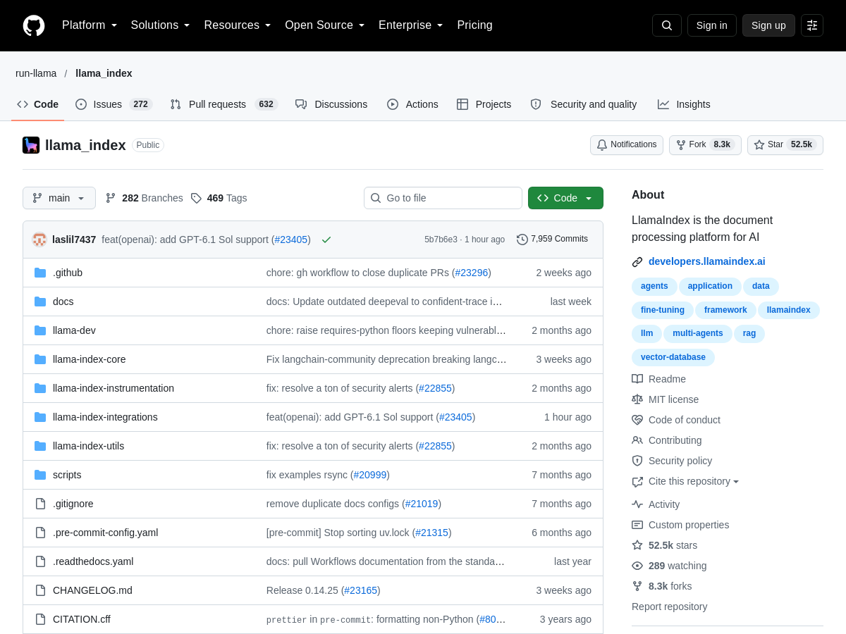
Task: Open the search magnifier button
Action: pos(667,25)
